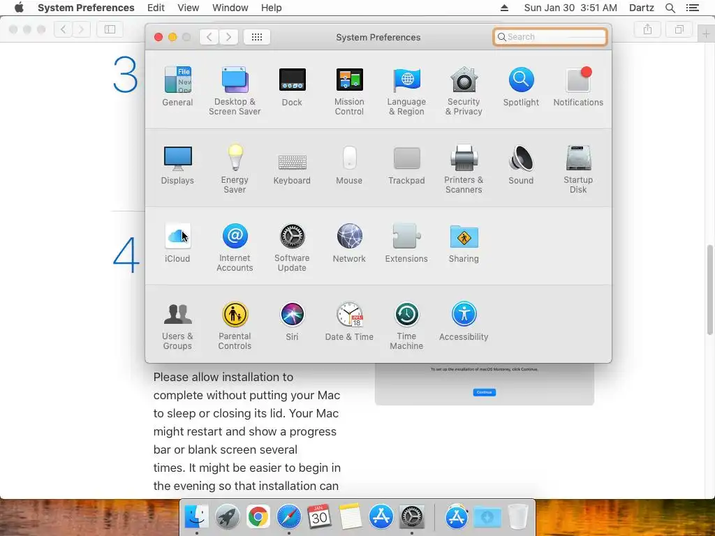The width and height of the screenshot is (715, 536).
Task: Go forward in System Preferences
Action: click(x=228, y=37)
